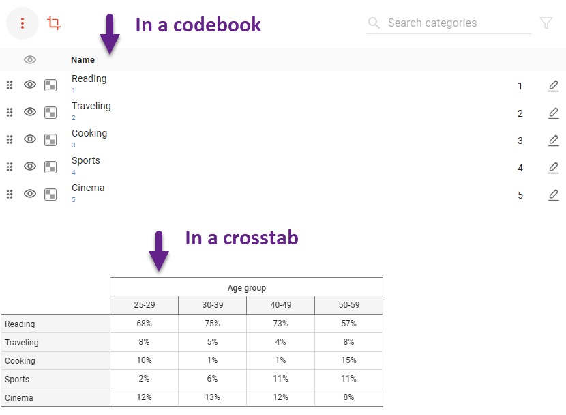Viewport: 566px width, 415px height.
Task: Click the 25-29 column header
Action: coord(144,305)
